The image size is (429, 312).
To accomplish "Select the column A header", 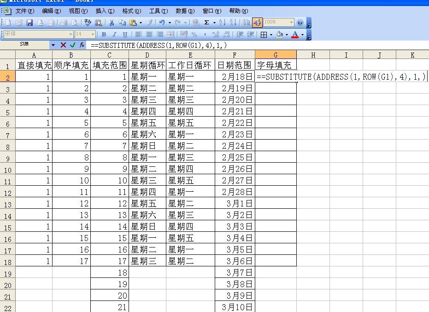I will pyautogui.click(x=34, y=55).
